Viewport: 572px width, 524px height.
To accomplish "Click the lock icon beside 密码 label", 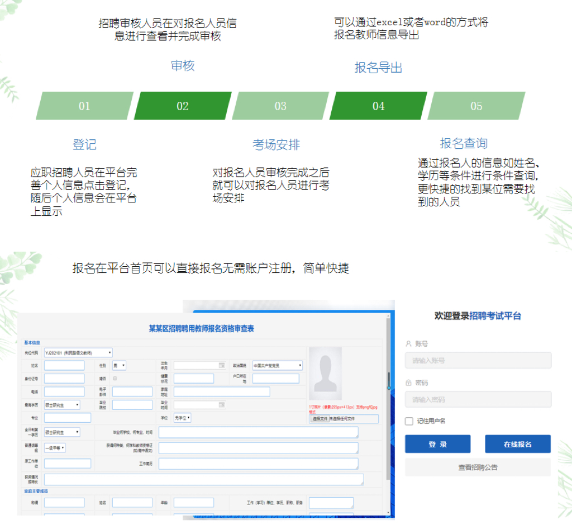I will (408, 383).
